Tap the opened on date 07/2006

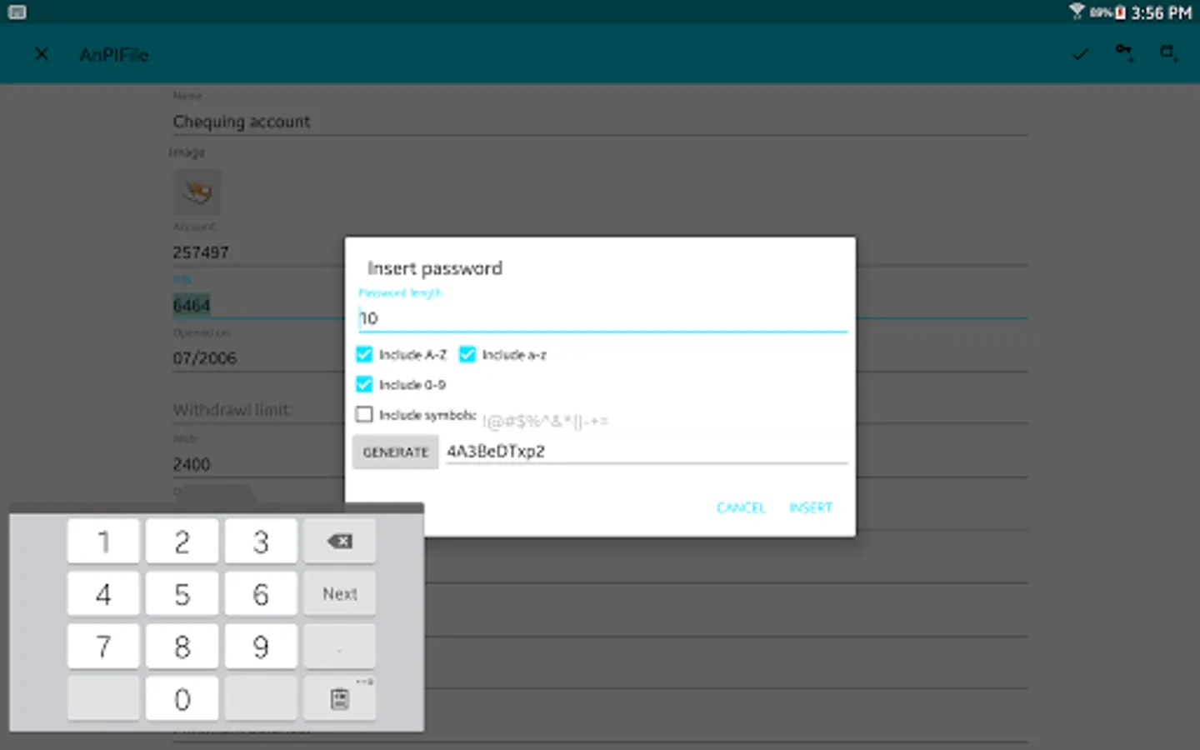pos(205,358)
